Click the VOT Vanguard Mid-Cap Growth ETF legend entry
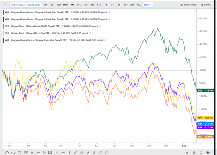This screenshot has width=217, height=155. 55,40
